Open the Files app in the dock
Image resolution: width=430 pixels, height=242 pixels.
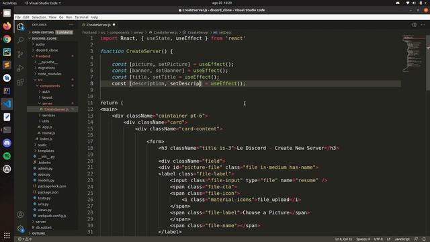click(x=7, y=13)
